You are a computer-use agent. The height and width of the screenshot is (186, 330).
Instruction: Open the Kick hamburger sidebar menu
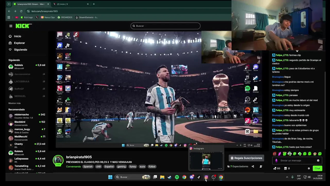11,26
